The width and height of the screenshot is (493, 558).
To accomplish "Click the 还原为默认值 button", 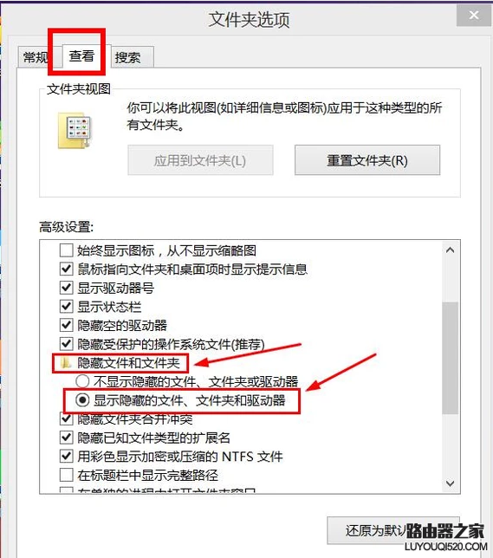I will [x=393, y=530].
